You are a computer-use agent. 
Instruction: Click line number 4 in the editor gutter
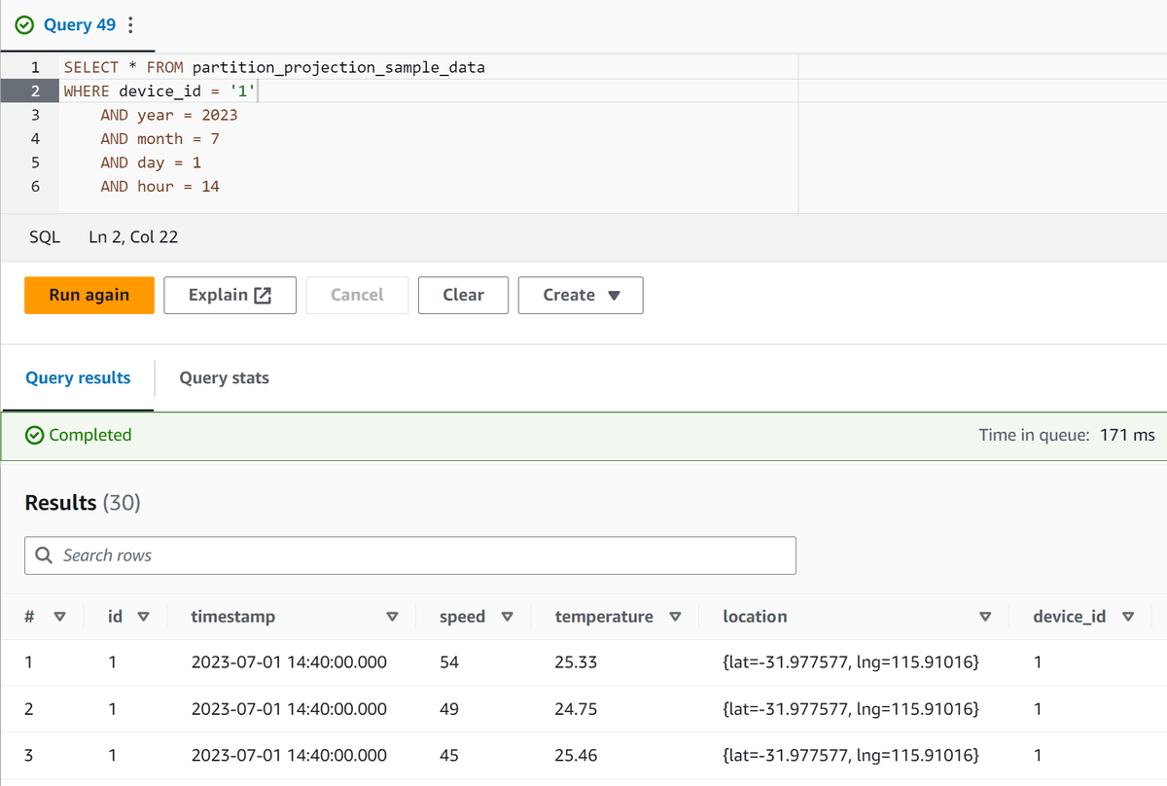(x=35, y=138)
